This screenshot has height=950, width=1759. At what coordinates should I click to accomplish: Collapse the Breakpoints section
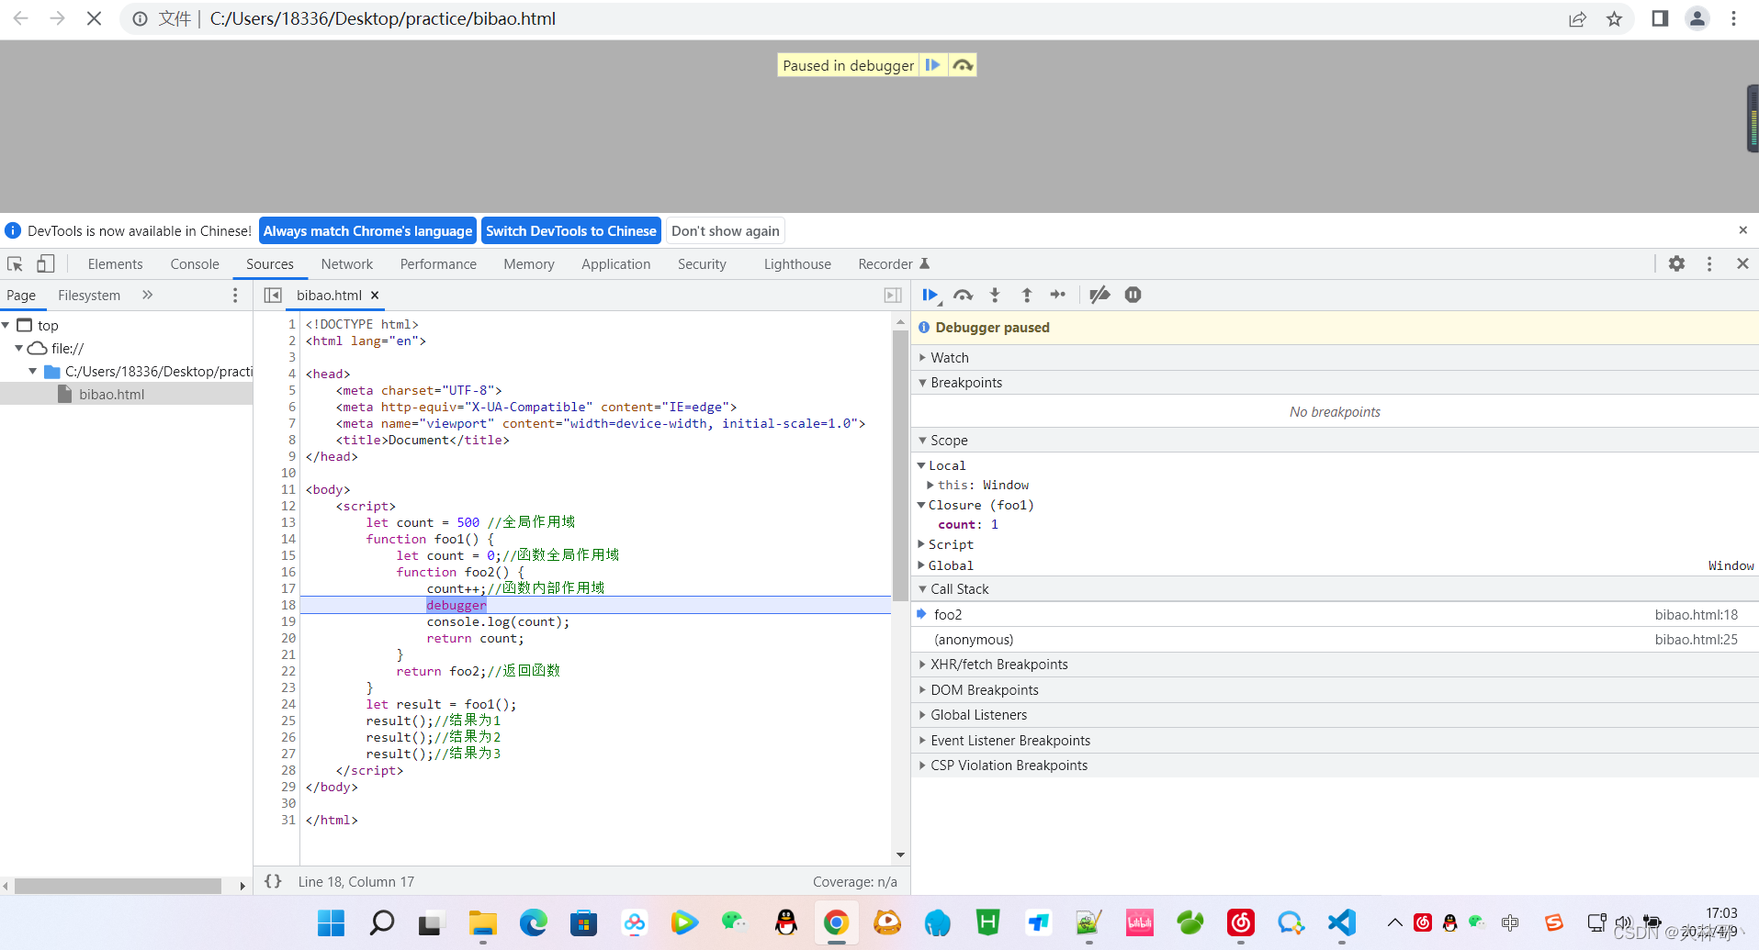coord(1335,383)
